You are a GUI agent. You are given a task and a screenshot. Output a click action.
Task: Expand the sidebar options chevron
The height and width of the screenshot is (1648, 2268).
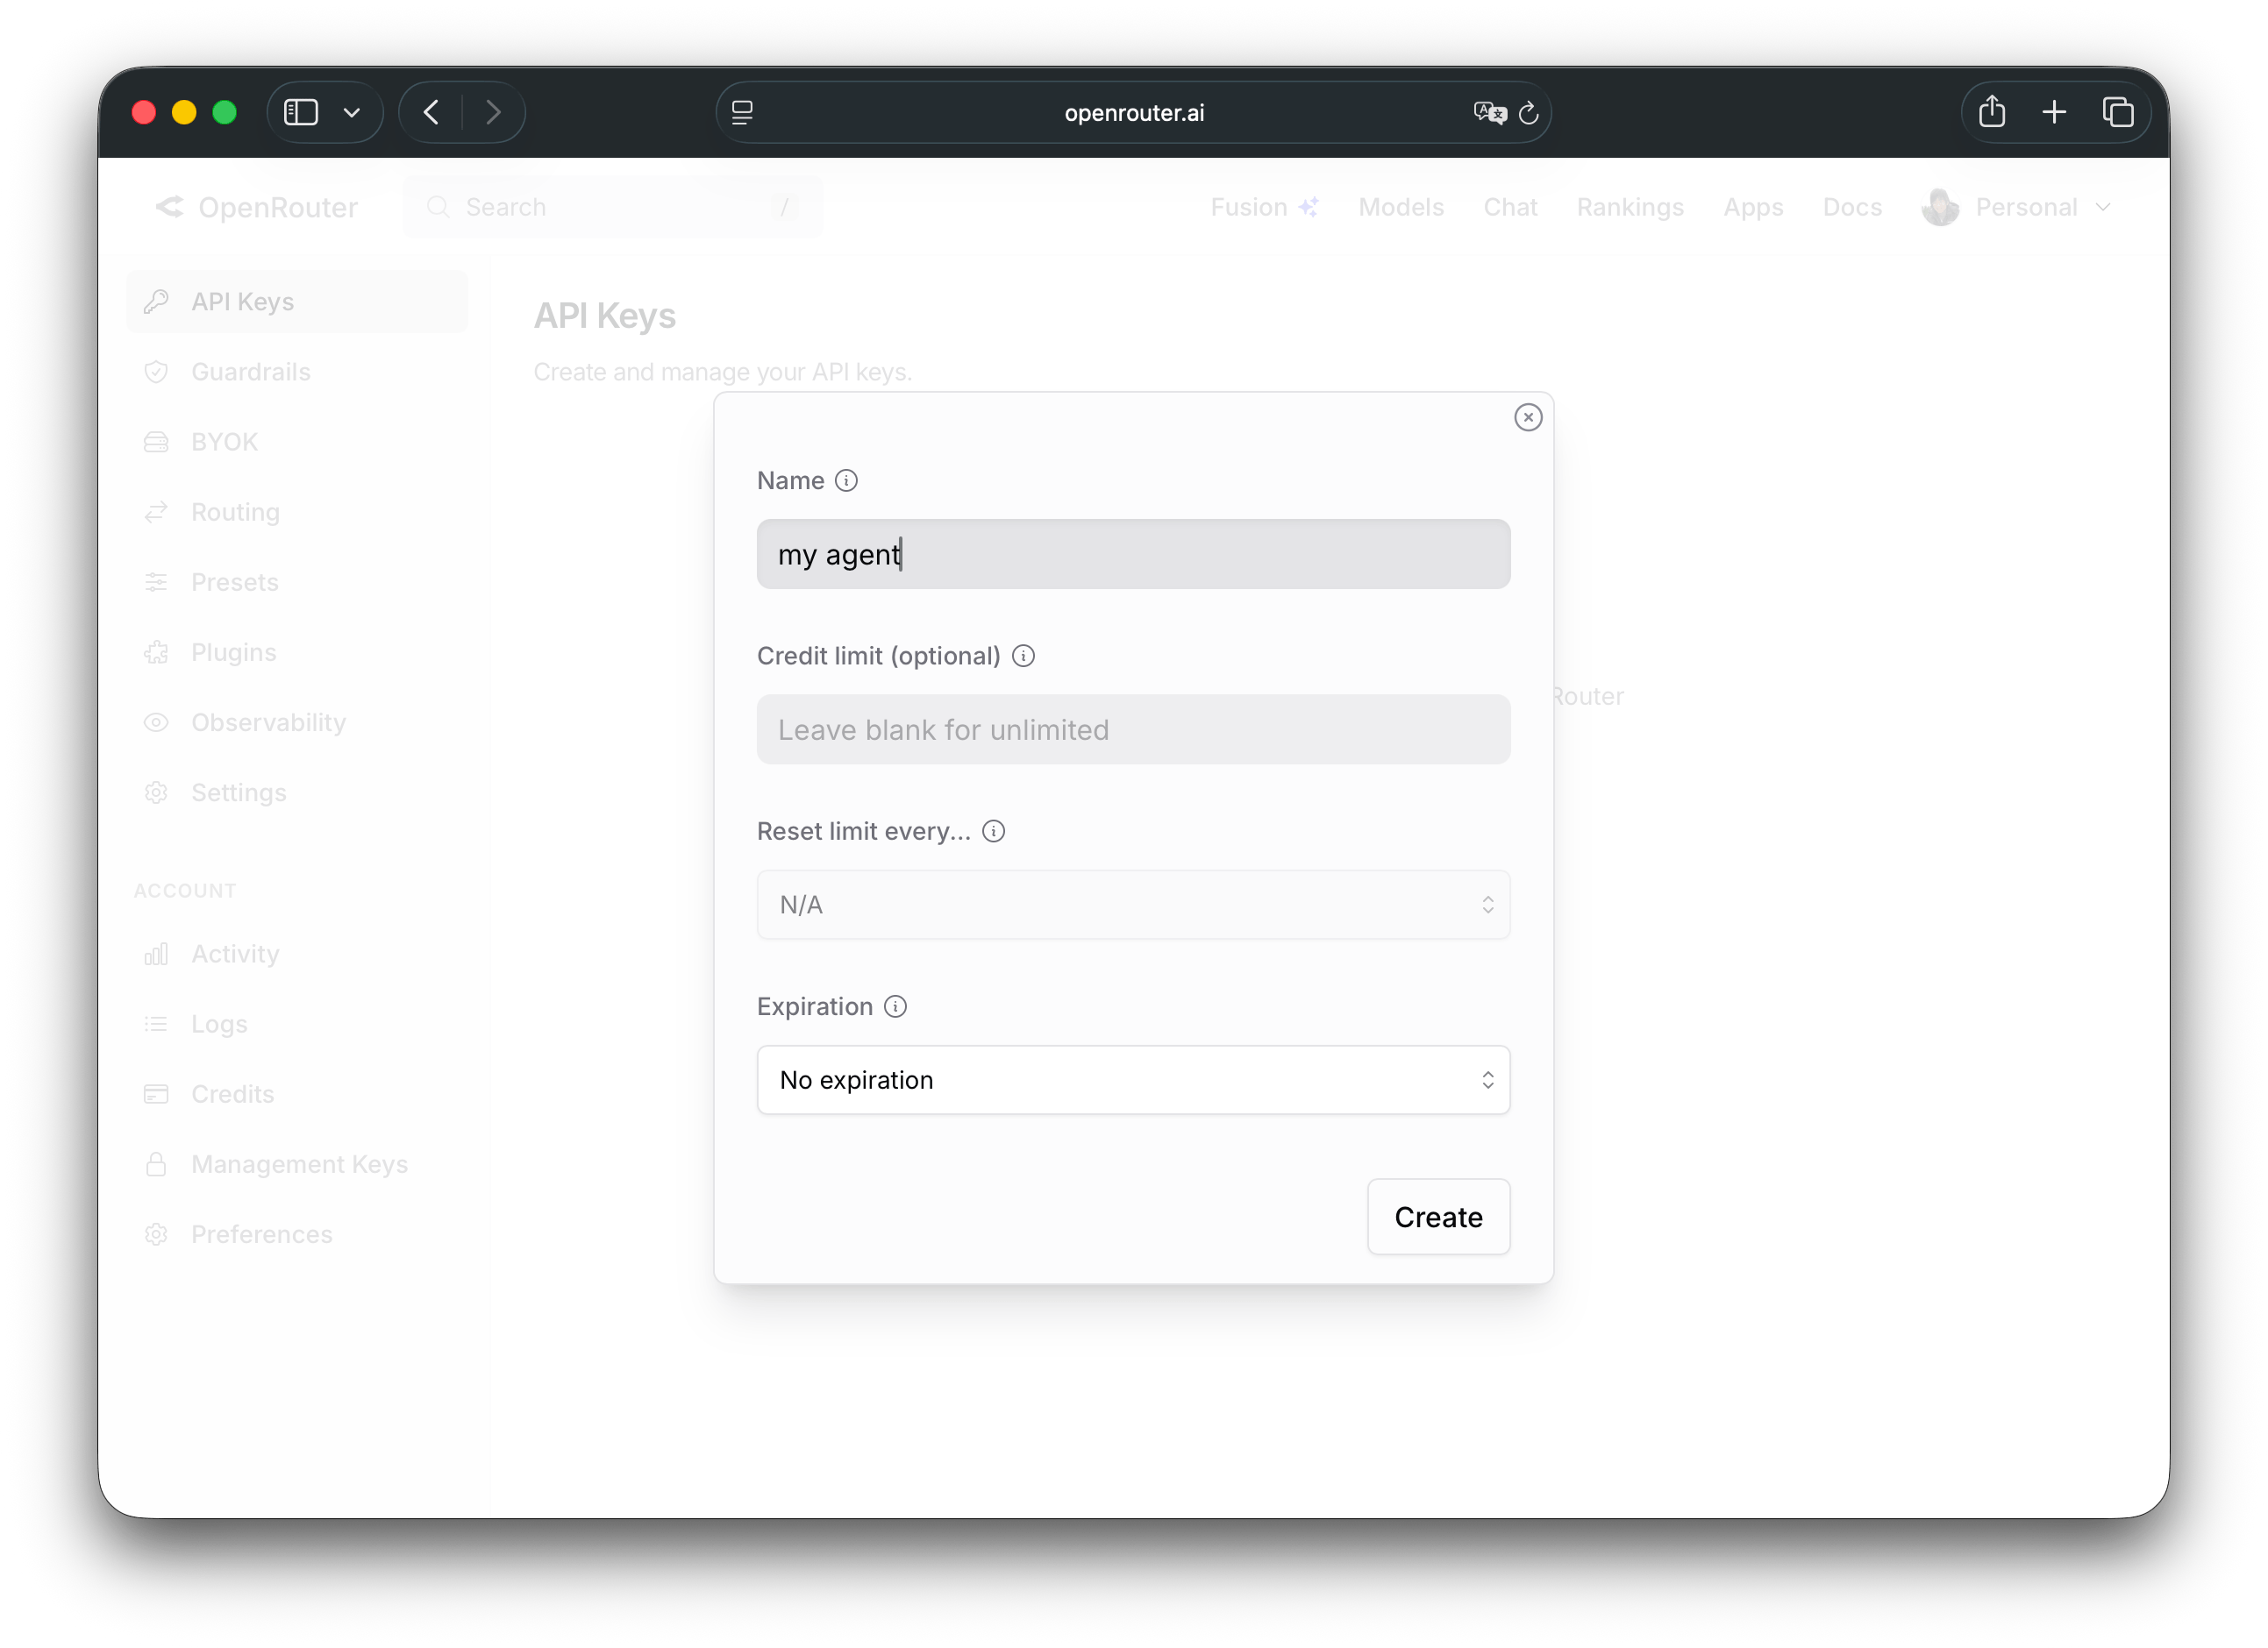click(x=352, y=113)
